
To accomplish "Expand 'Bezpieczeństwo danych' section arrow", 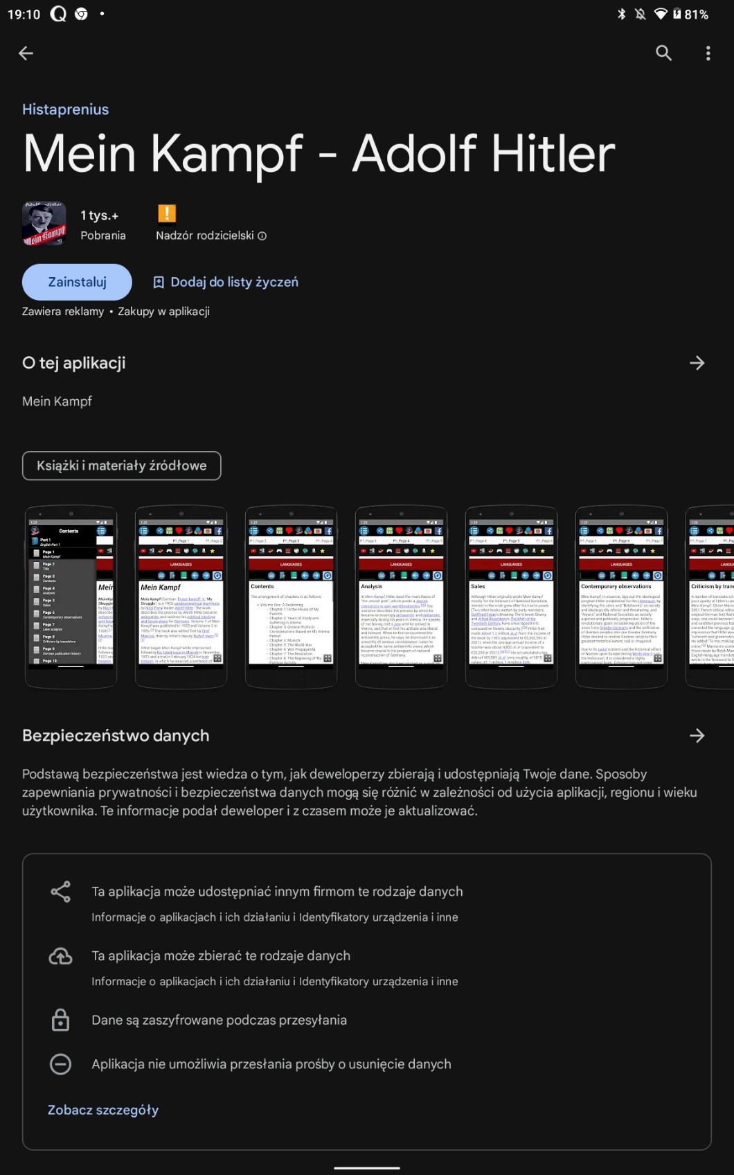I will pos(697,736).
